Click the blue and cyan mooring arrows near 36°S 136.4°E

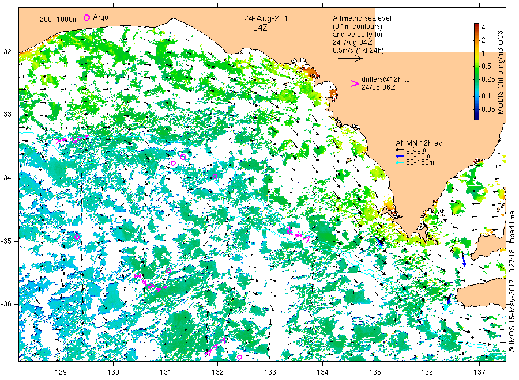[447, 302]
